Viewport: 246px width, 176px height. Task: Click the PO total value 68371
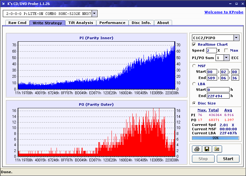click(x=214, y=120)
